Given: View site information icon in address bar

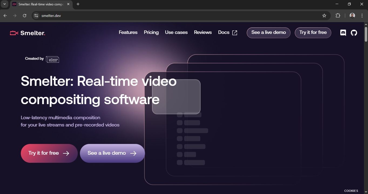Looking at the screenshot, I should click(x=36, y=16).
